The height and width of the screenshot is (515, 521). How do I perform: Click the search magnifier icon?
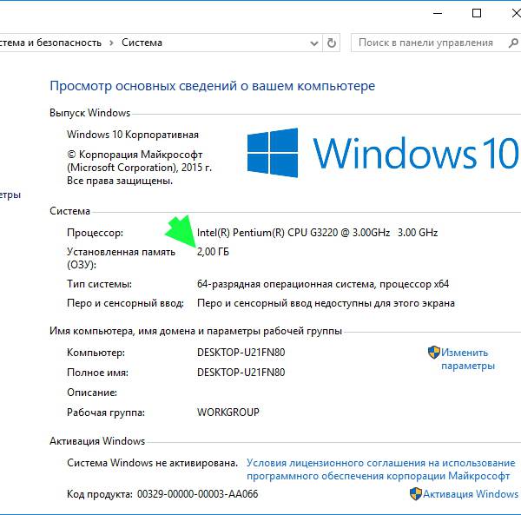tap(513, 43)
